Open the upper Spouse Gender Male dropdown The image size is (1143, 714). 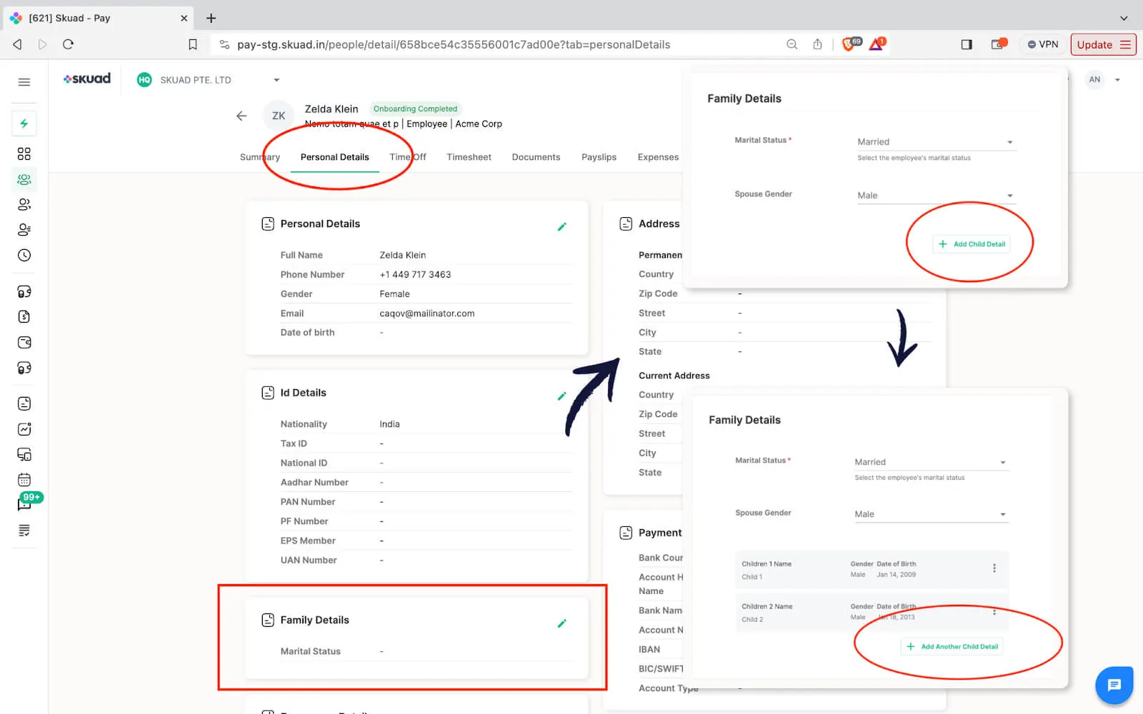click(936, 195)
